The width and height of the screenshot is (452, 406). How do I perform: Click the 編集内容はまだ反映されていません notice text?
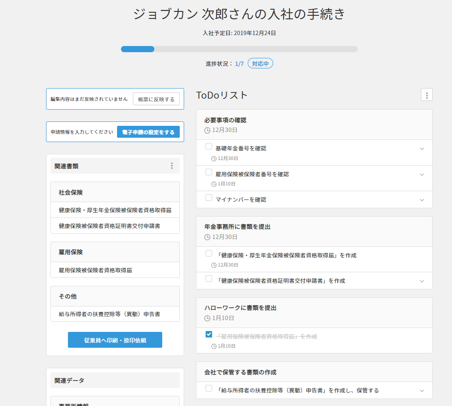coord(89,99)
